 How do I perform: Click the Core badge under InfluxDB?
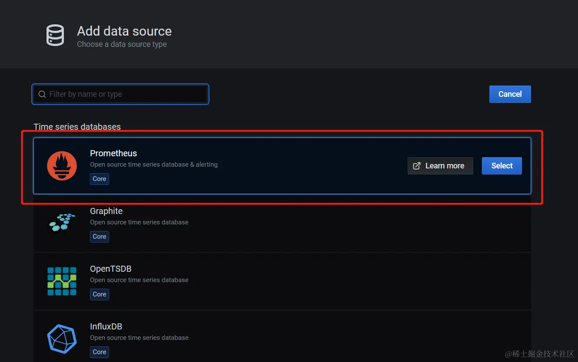click(x=100, y=352)
